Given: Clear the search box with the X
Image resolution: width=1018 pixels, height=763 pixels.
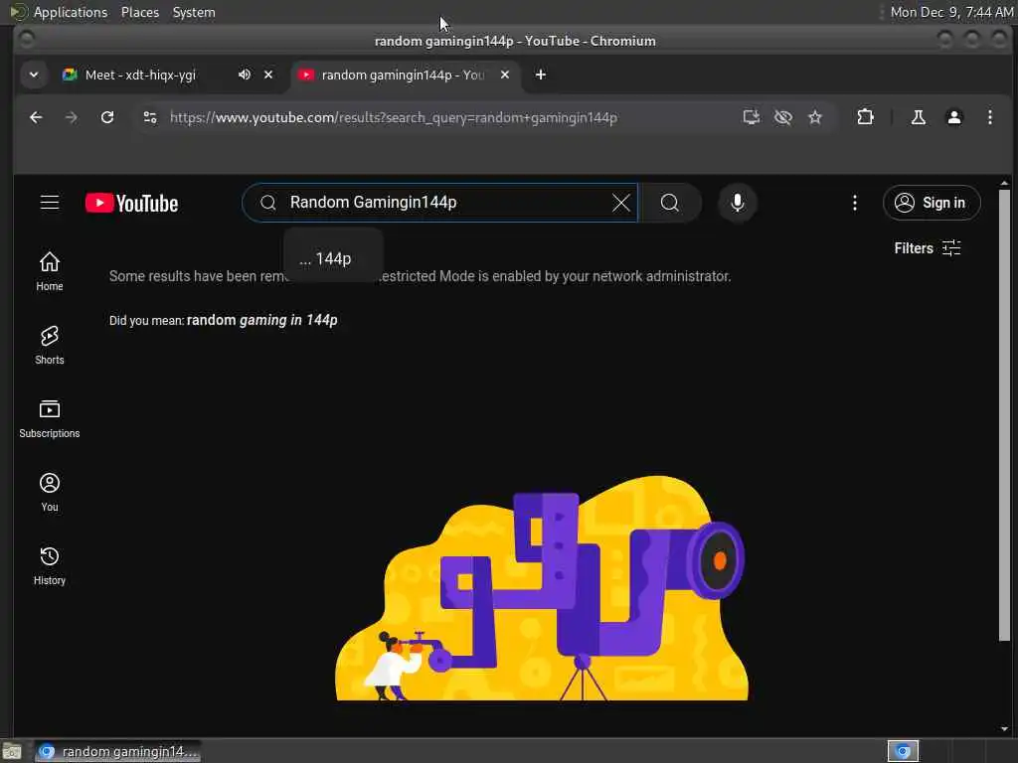Looking at the screenshot, I should [x=620, y=203].
